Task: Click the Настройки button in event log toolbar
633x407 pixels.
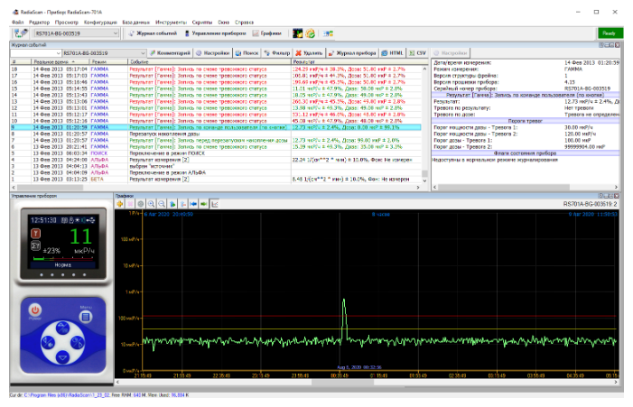Action: coord(213,53)
